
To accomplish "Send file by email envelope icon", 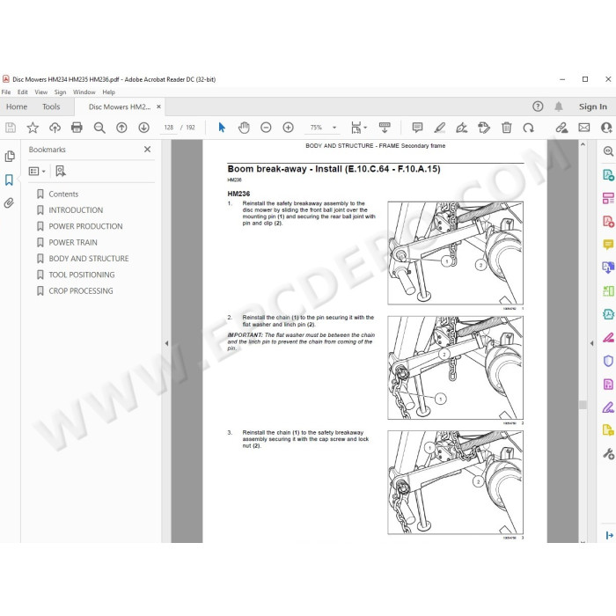I will click(x=584, y=128).
